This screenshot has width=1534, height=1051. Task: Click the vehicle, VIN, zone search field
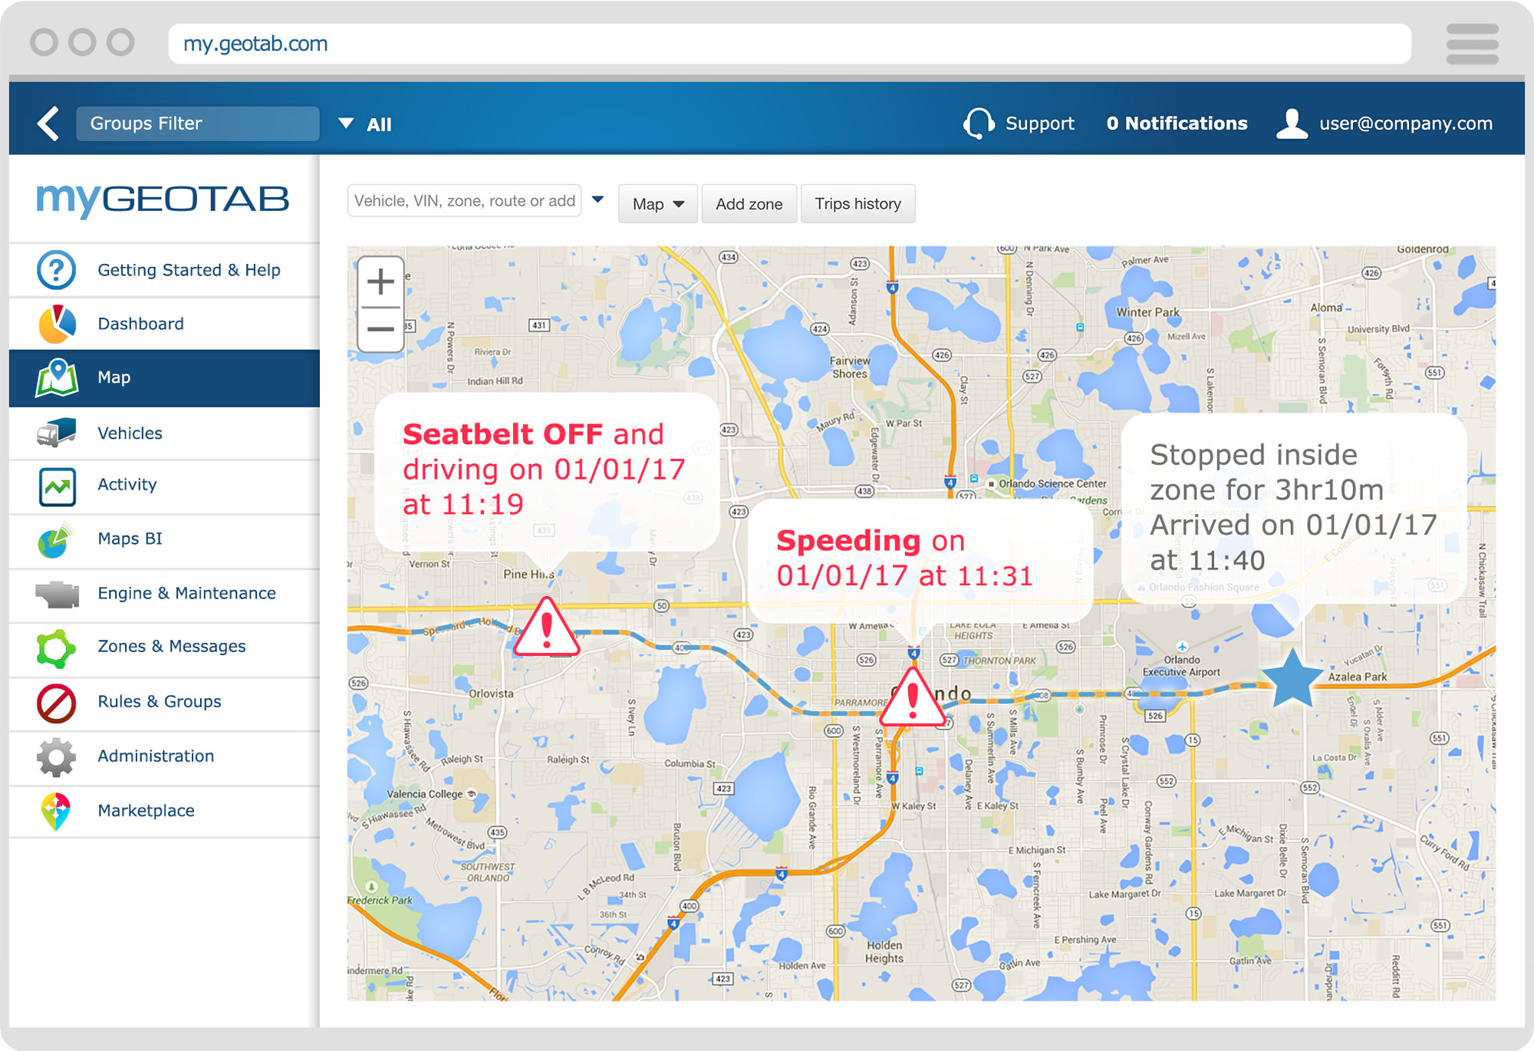pos(464,201)
